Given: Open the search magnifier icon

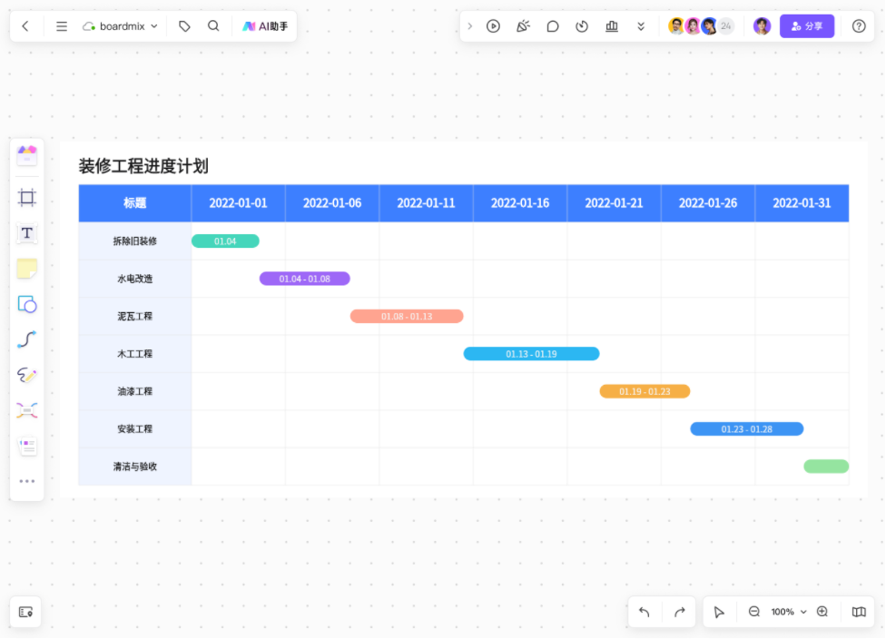Looking at the screenshot, I should (213, 26).
